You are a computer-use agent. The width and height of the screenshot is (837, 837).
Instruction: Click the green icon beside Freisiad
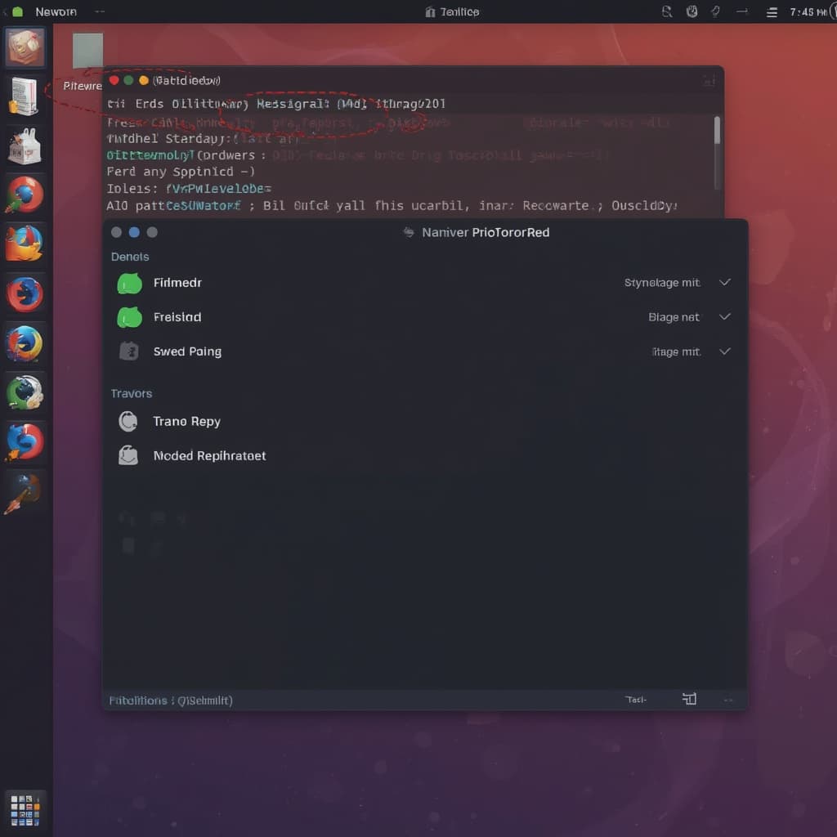pos(129,318)
